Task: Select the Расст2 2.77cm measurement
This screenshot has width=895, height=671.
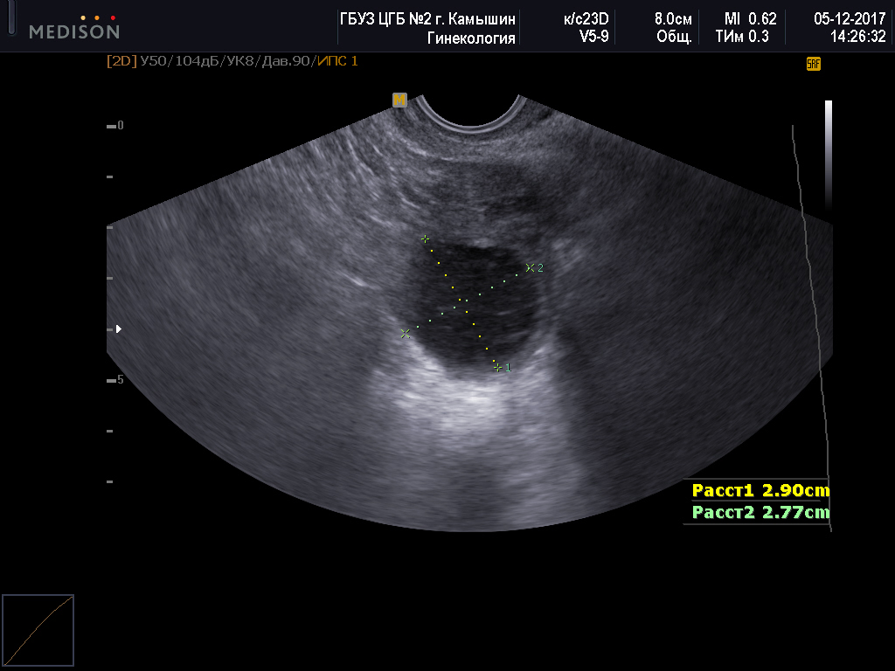Action: pos(760,512)
